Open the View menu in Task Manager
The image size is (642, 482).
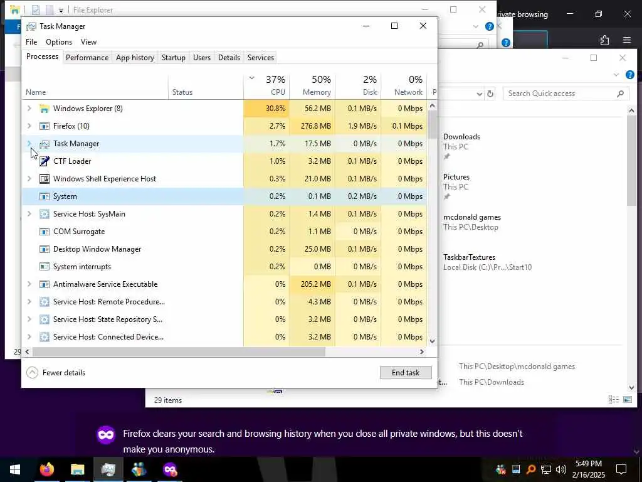pos(88,42)
